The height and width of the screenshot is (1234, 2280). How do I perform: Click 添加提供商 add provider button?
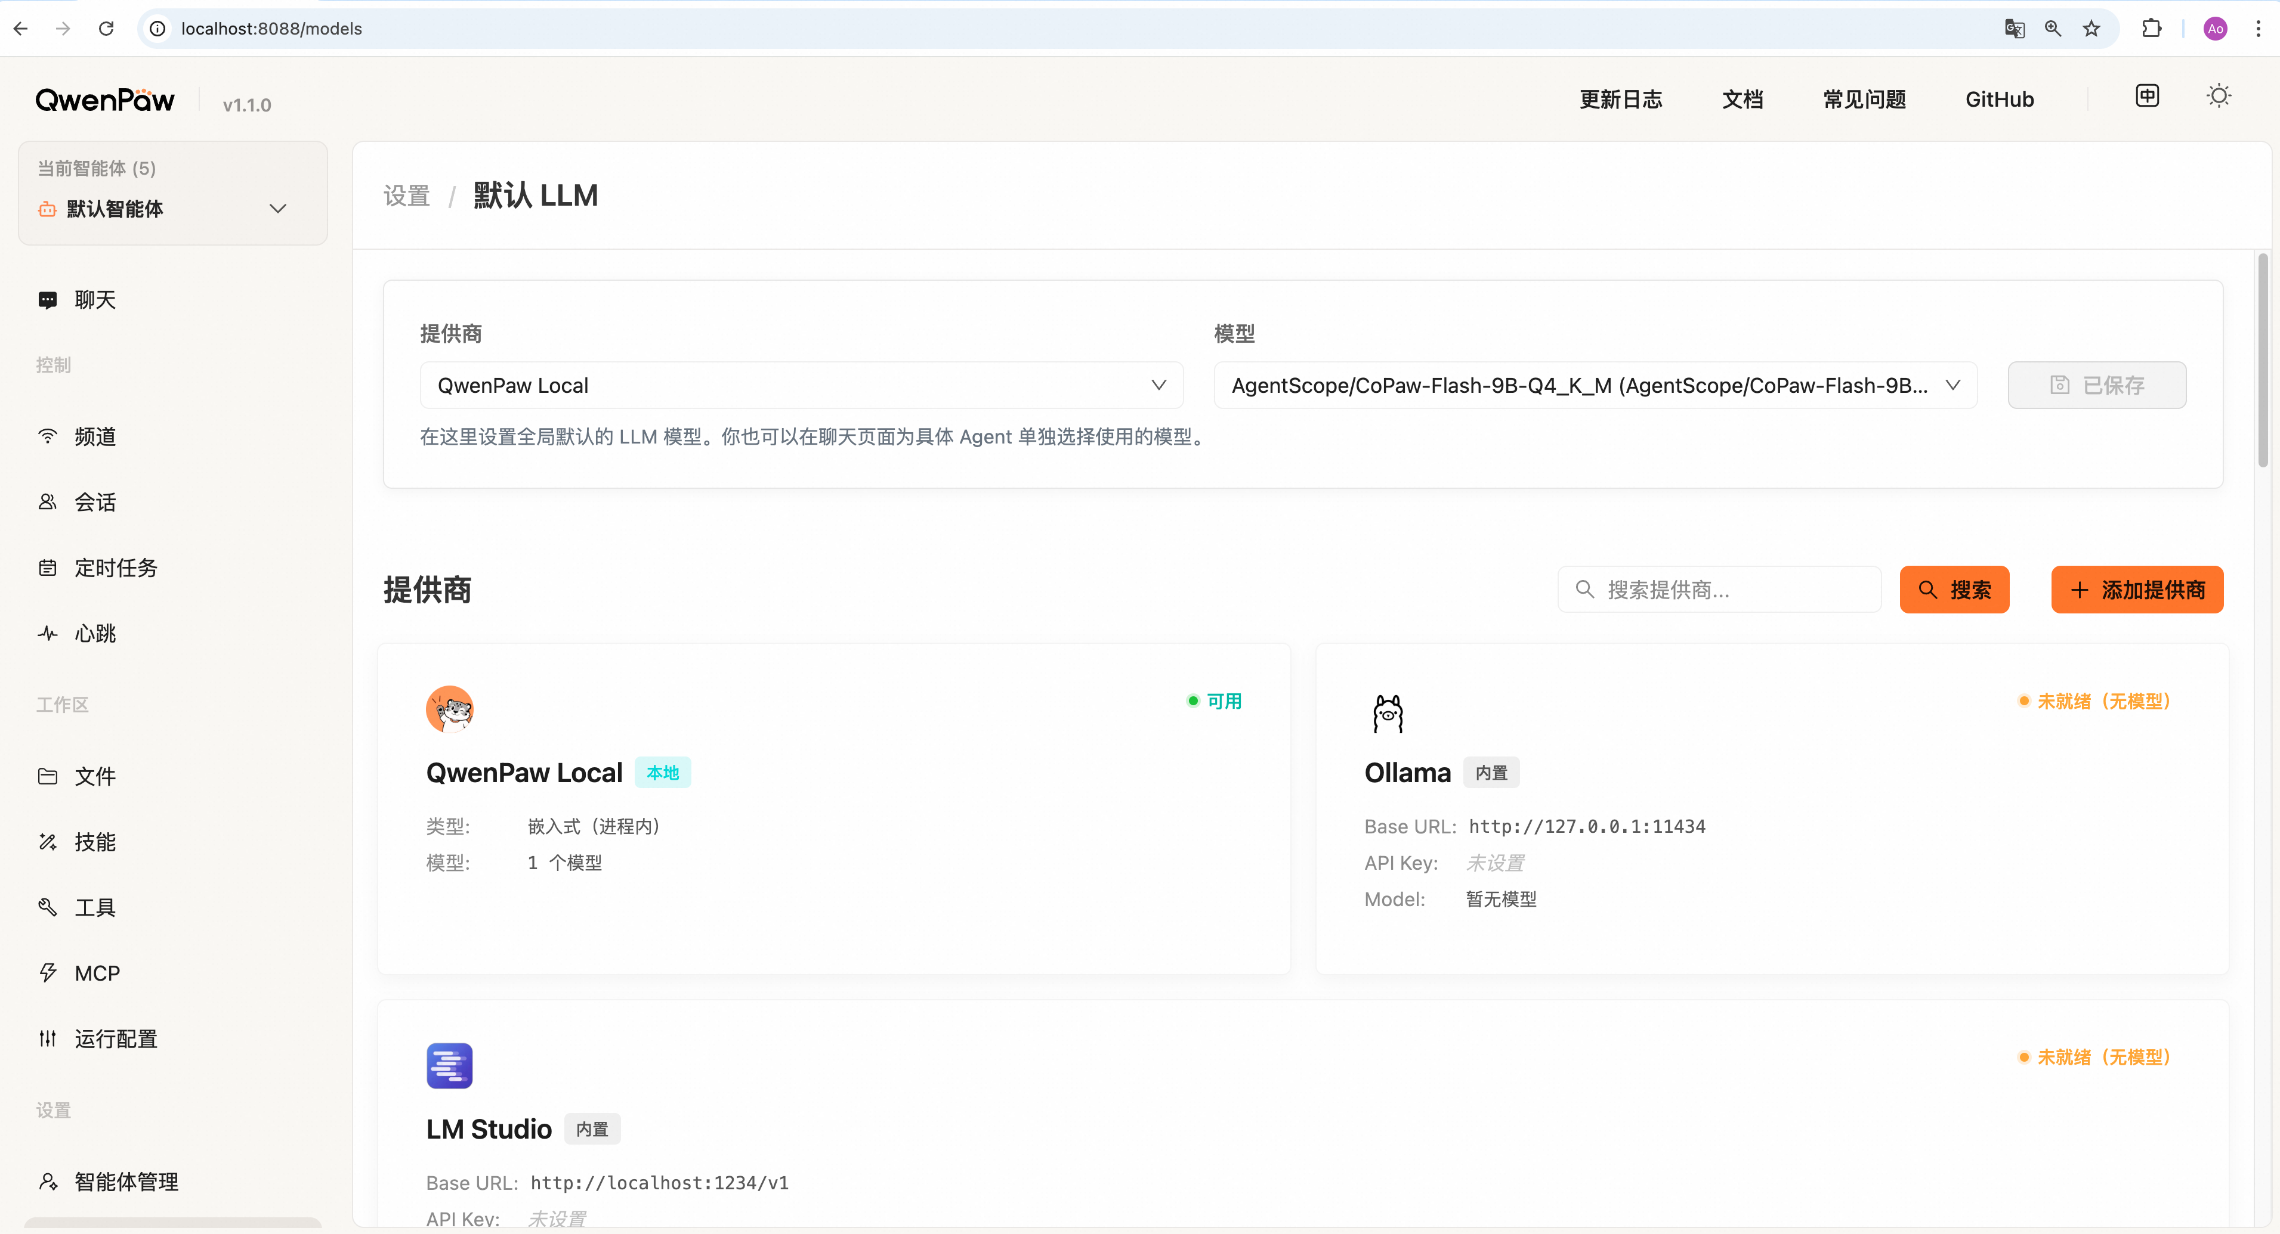pos(2137,589)
